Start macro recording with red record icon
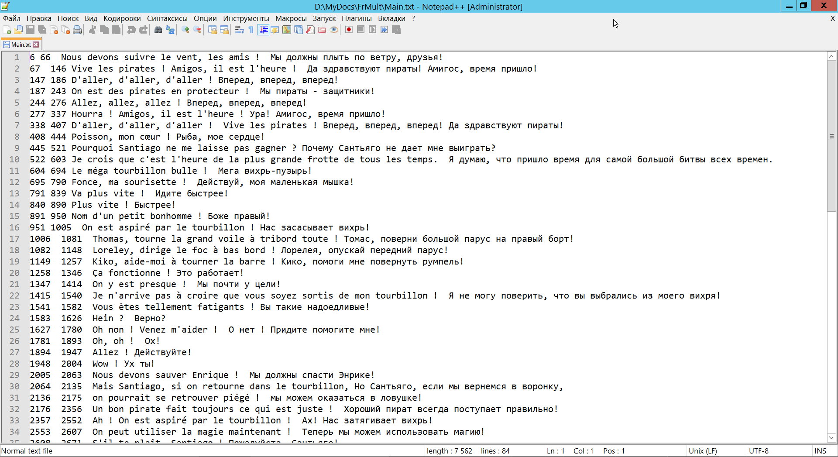 (349, 30)
